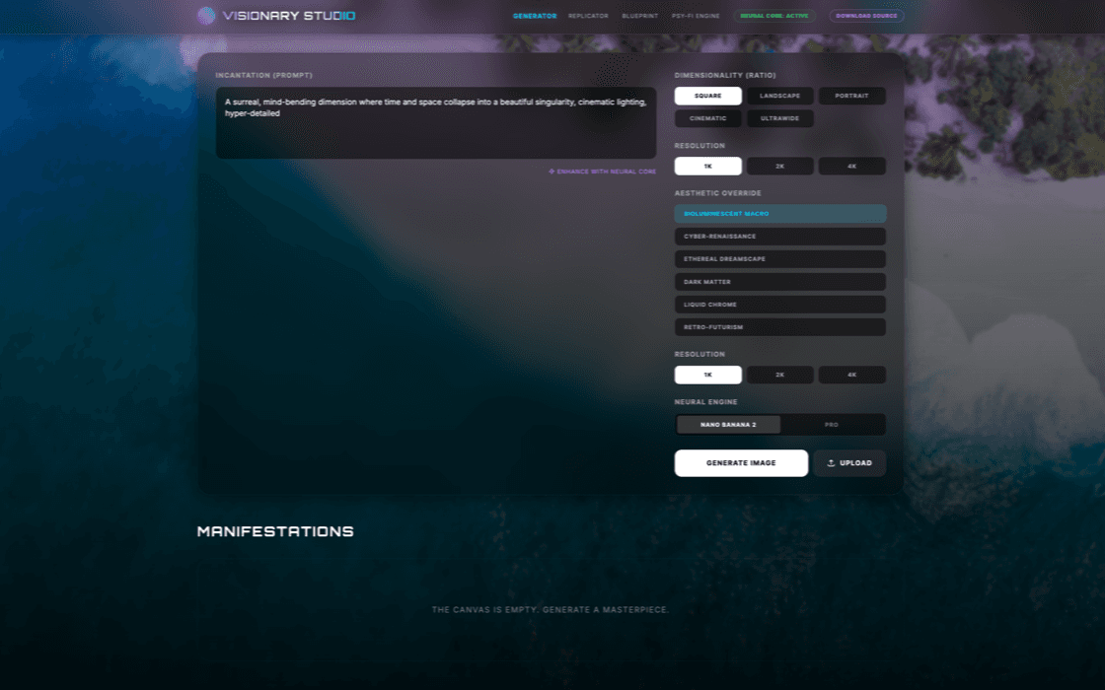The width and height of the screenshot is (1105, 690).
Task: Select the Landscape aspect ratio
Action: pos(779,96)
